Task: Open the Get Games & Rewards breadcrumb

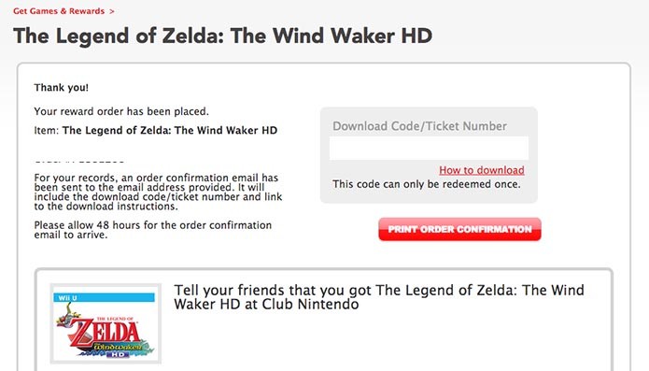Action: coord(59,11)
